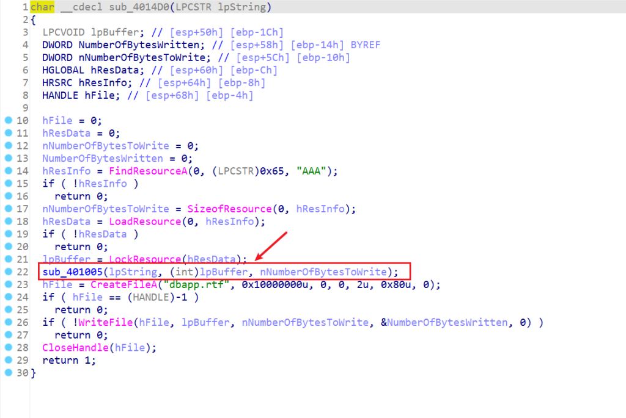Select the CreateFileA API call
Screen dimensions: 626x418
pyautogui.click(x=119, y=284)
